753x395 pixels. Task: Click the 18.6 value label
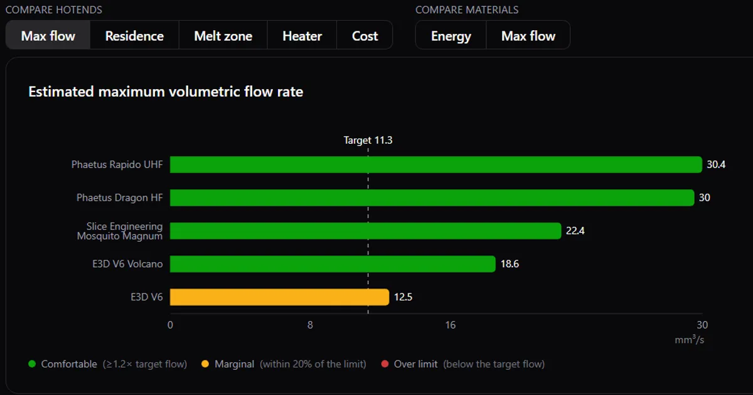click(510, 264)
